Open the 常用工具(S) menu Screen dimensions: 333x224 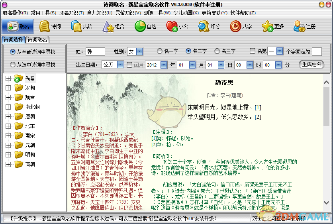[x=43, y=13]
